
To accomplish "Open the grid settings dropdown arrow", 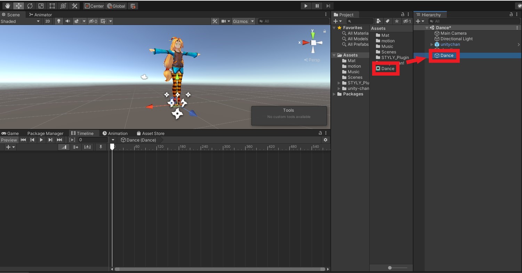I will coord(110,21).
